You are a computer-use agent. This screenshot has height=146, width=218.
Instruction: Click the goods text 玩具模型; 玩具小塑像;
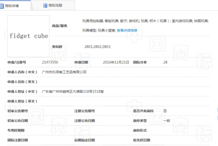pyautogui.click(x=99, y=30)
